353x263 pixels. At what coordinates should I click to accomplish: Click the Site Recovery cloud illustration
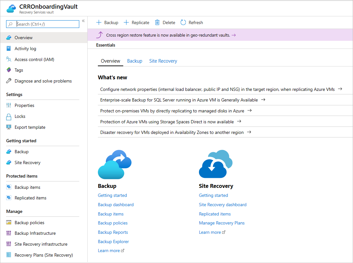point(215,164)
